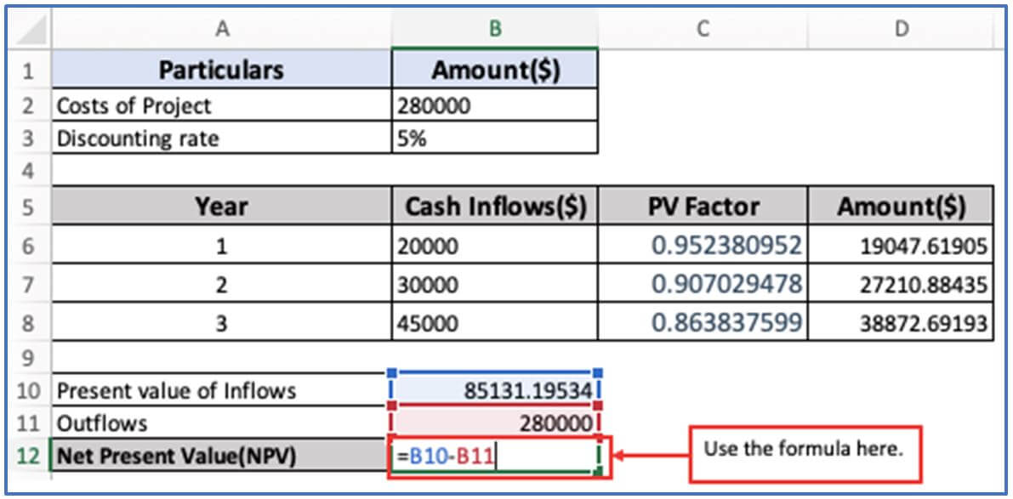The width and height of the screenshot is (1013, 499).
Task: Select the 38872.69193 amount cell
Action: (902, 322)
